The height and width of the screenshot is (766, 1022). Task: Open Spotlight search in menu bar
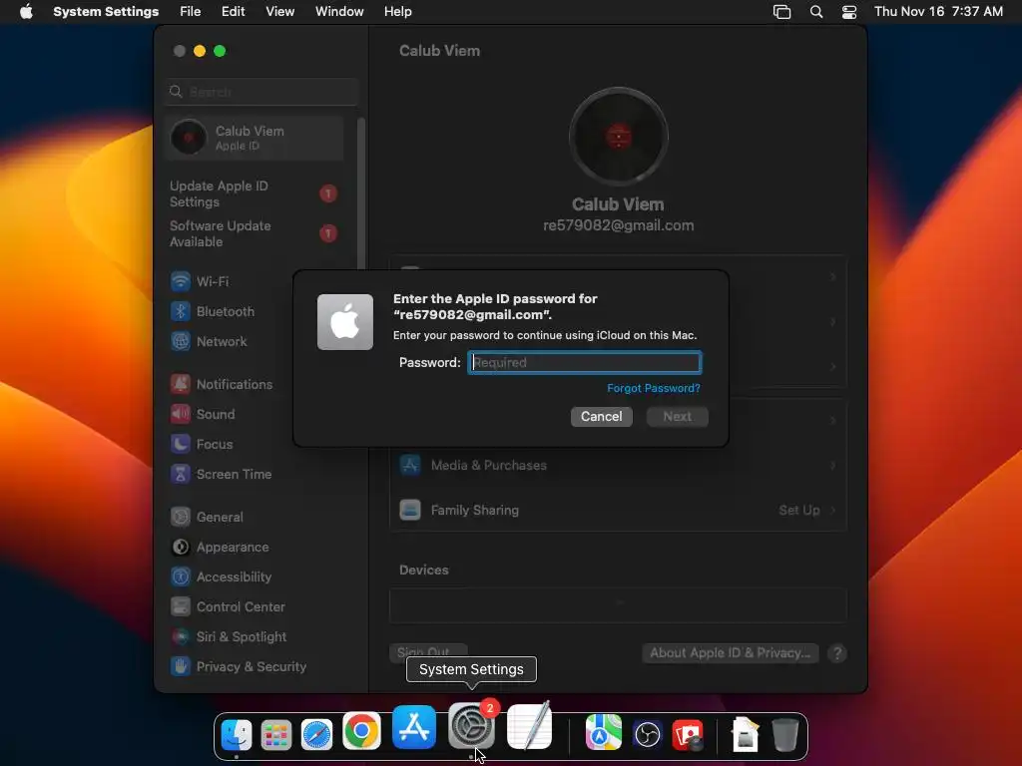(816, 12)
